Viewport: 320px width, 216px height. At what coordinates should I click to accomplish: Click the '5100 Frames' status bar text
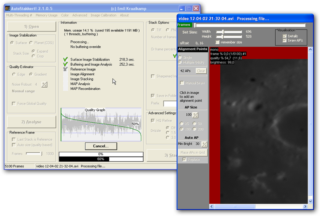[x=14, y=166]
